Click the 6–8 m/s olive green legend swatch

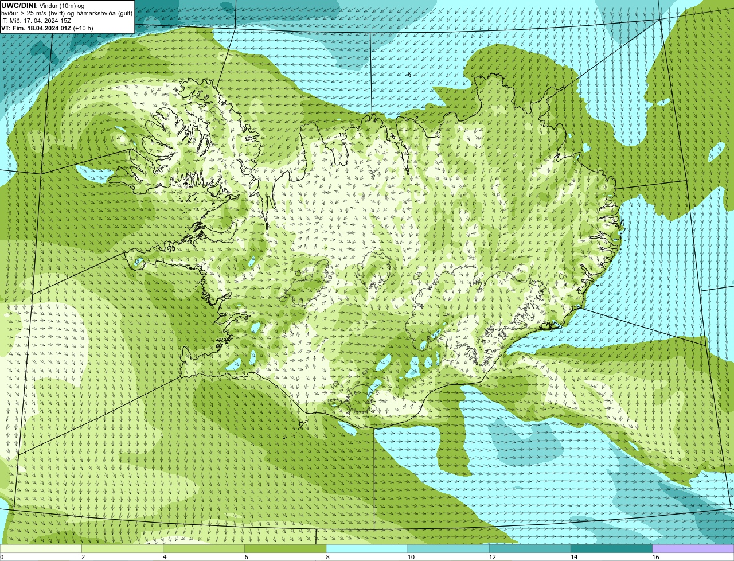point(286,549)
